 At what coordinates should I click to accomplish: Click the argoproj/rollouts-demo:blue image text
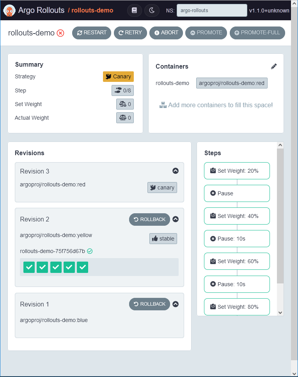pos(54,320)
